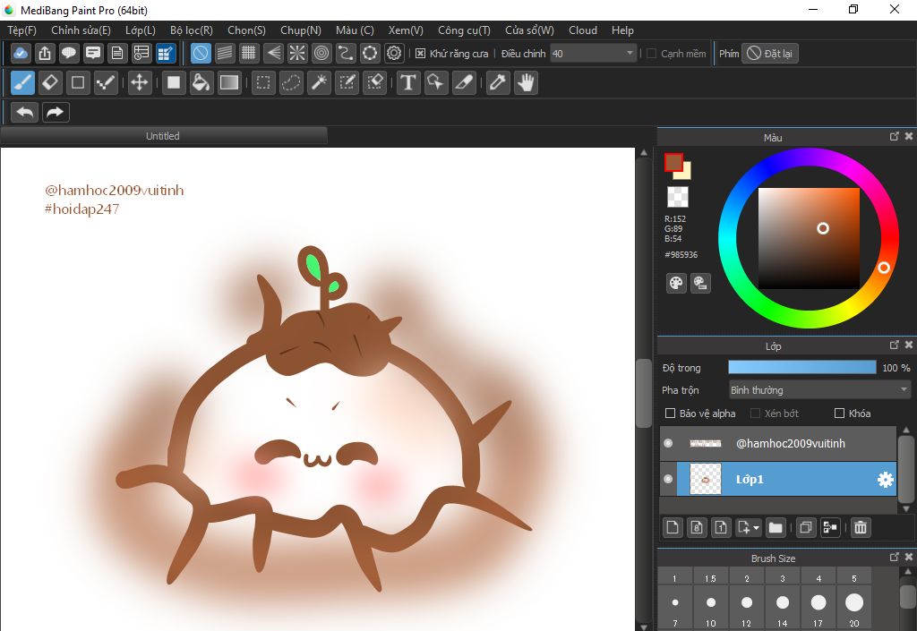Pick brush size 1.5
Image resolution: width=917 pixels, height=631 pixels.
point(710,578)
